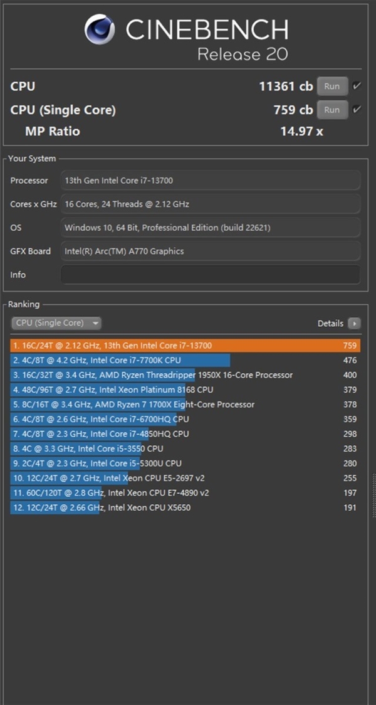This screenshot has width=376, height=705.
Task: Run the CPU Single Core benchmark
Action: click(x=332, y=110)
